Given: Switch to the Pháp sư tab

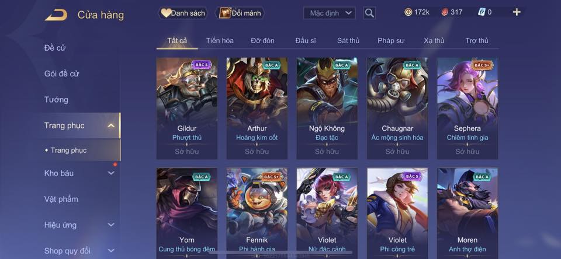Looking at the screenshot, I should [391, 41].
